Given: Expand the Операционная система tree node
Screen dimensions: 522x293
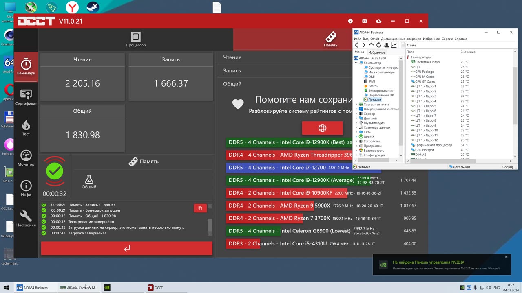Looking at the screenshot, I should coord(356,109).
